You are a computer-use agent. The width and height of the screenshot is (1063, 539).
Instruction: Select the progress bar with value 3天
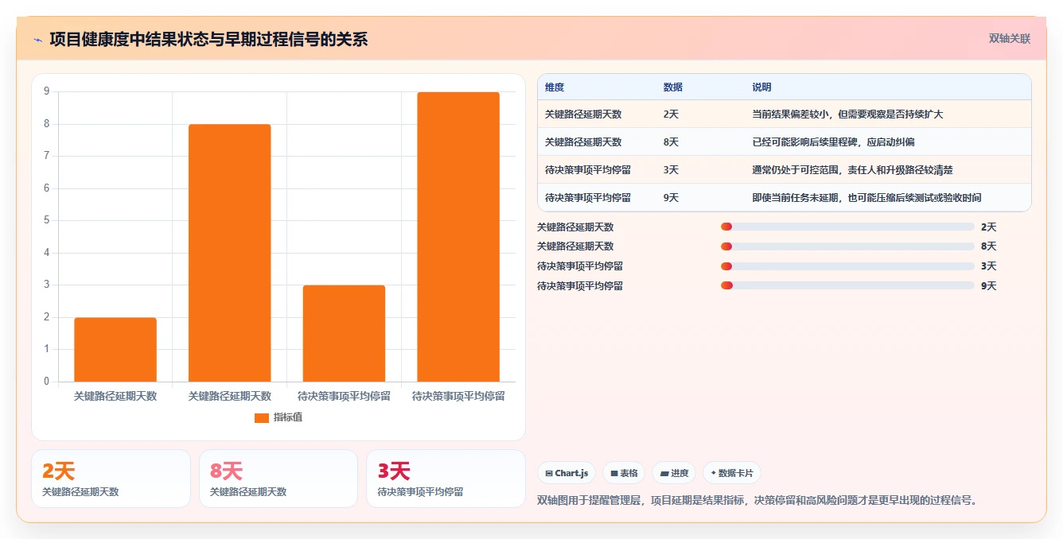847,266
